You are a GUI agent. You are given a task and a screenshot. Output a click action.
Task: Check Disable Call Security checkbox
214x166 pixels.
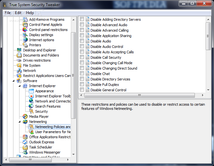pyautogui.click(x=82, y=57)
